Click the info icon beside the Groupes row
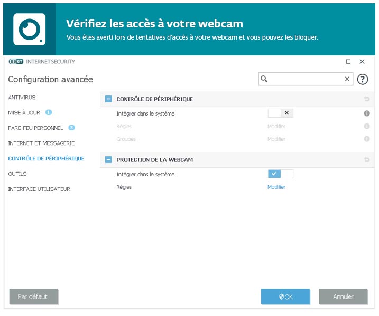 pos(367,139)
